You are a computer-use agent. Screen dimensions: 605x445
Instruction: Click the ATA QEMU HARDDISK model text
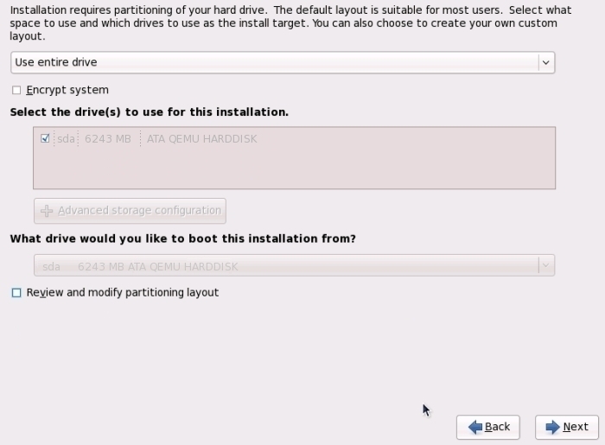pos(201,138)
